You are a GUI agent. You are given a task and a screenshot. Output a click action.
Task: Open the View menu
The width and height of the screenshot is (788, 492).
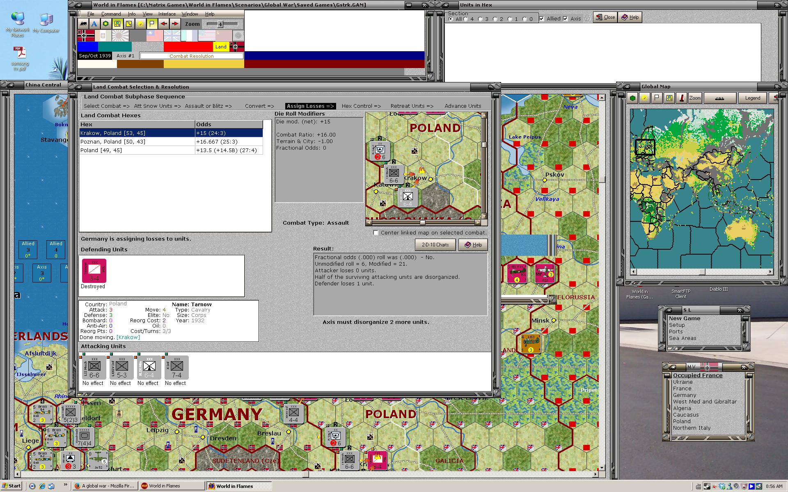tap(147, 14)
